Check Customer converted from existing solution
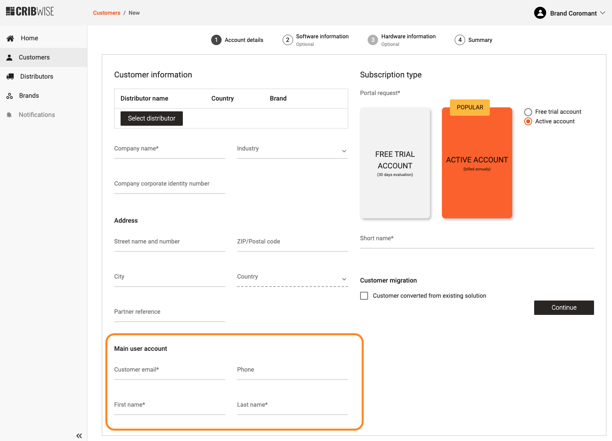The width and height of the screenshot is (612, 441). pyautogui.click(x=364, y=296)
